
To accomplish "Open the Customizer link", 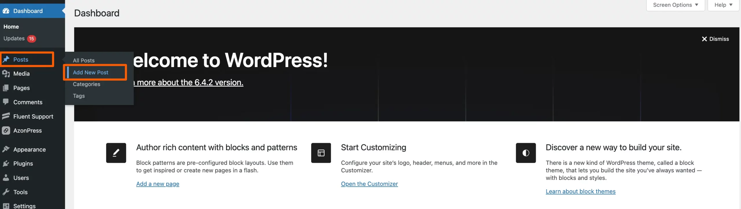I will pos(369,184).
